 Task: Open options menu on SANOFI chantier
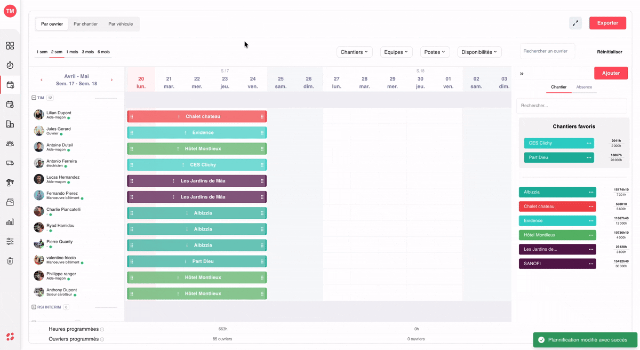coord(591,264)
